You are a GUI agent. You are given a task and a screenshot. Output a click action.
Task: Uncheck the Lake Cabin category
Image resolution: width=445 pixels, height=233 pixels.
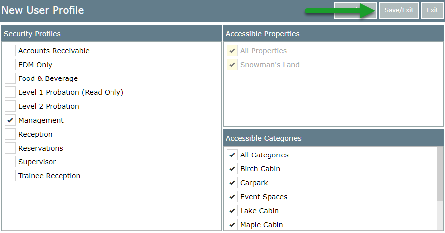coord(232,211)
